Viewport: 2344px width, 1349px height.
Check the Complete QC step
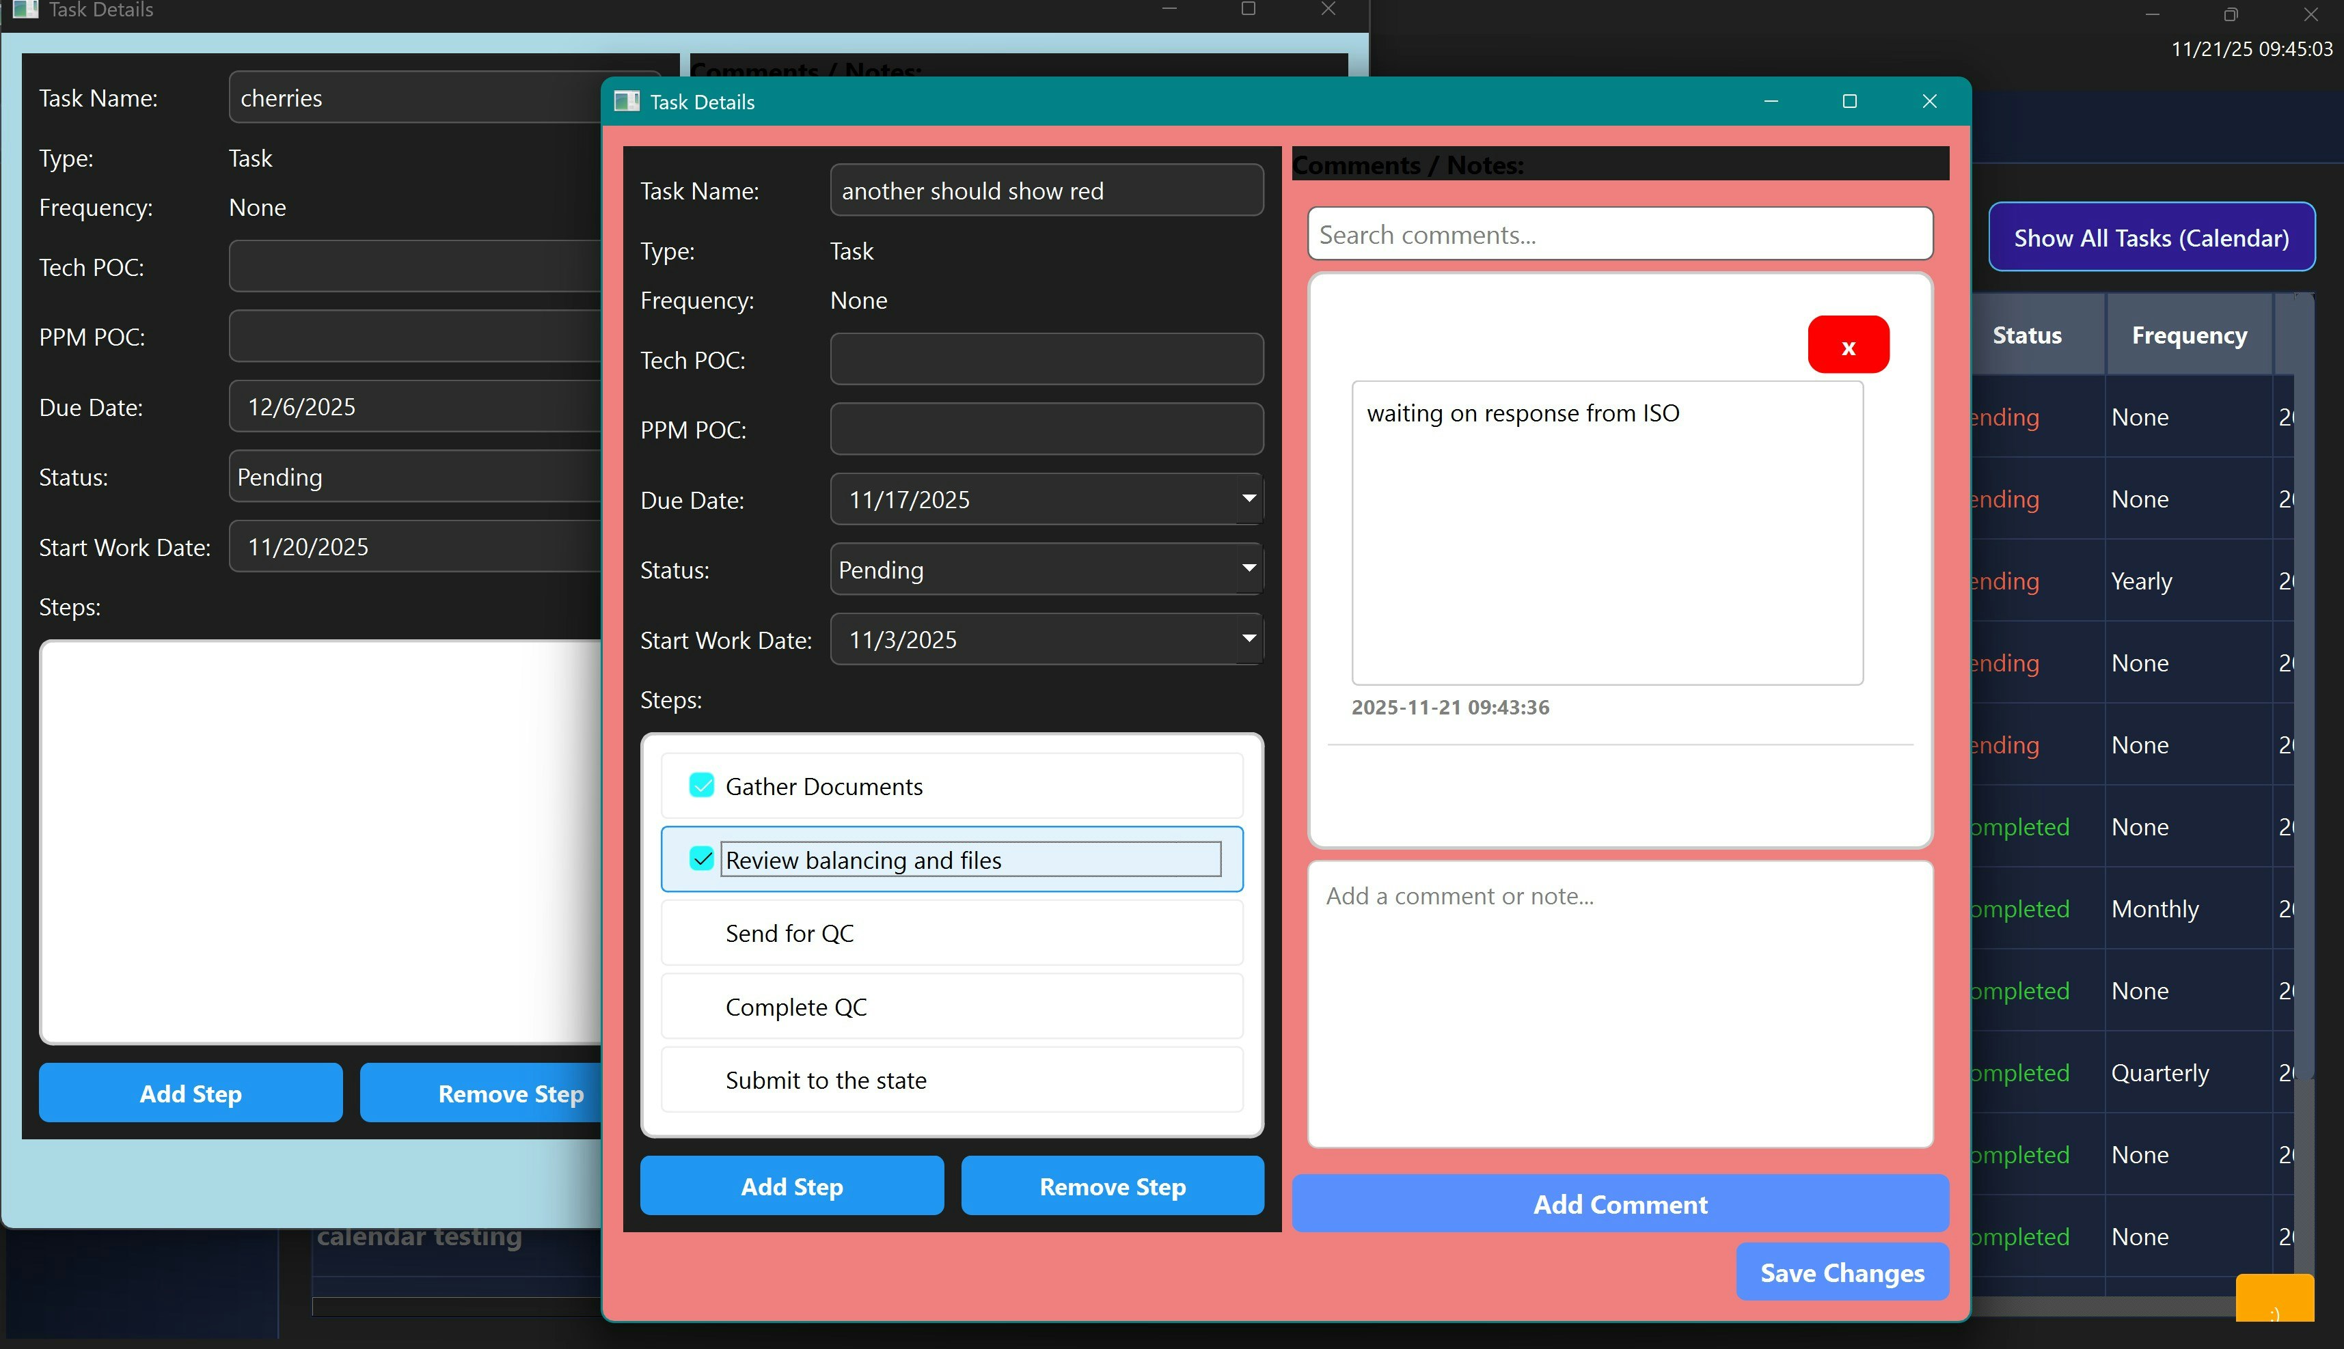tap(700, 1006)
